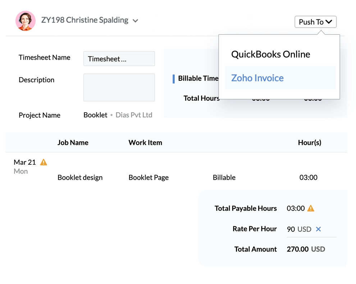This screenshot has height=284, width=356.
Task: Click the 03:00 hours in Booklet design row
Action: tap(308, 178)
